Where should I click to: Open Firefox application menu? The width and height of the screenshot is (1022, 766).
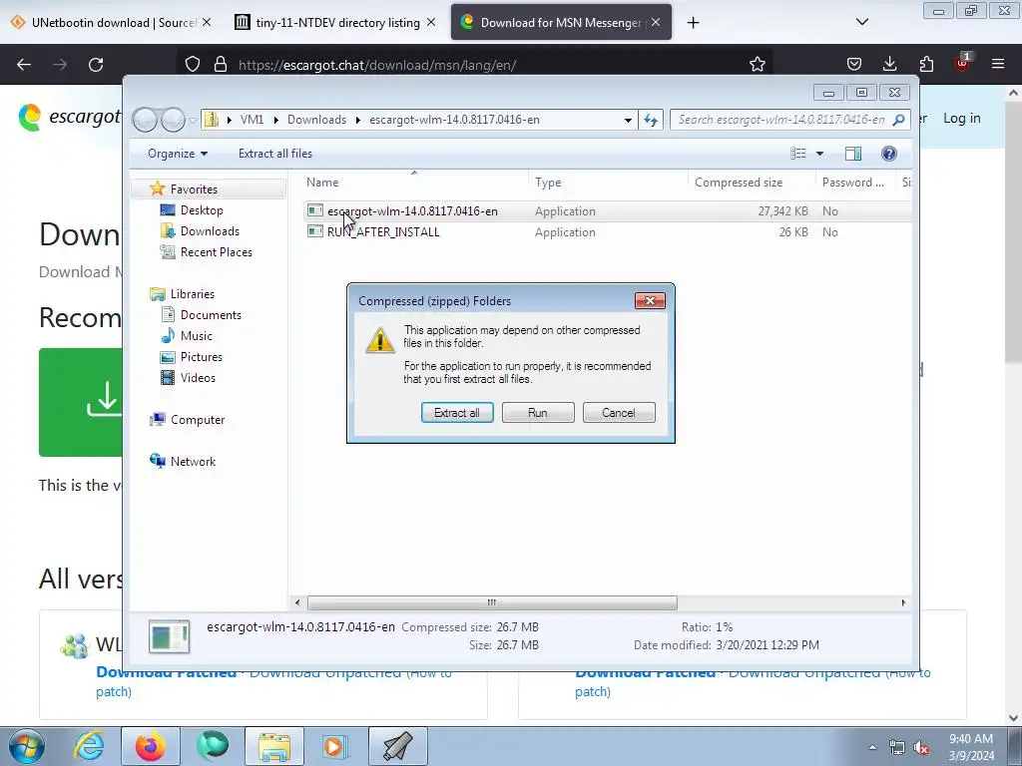click(998, 65)
